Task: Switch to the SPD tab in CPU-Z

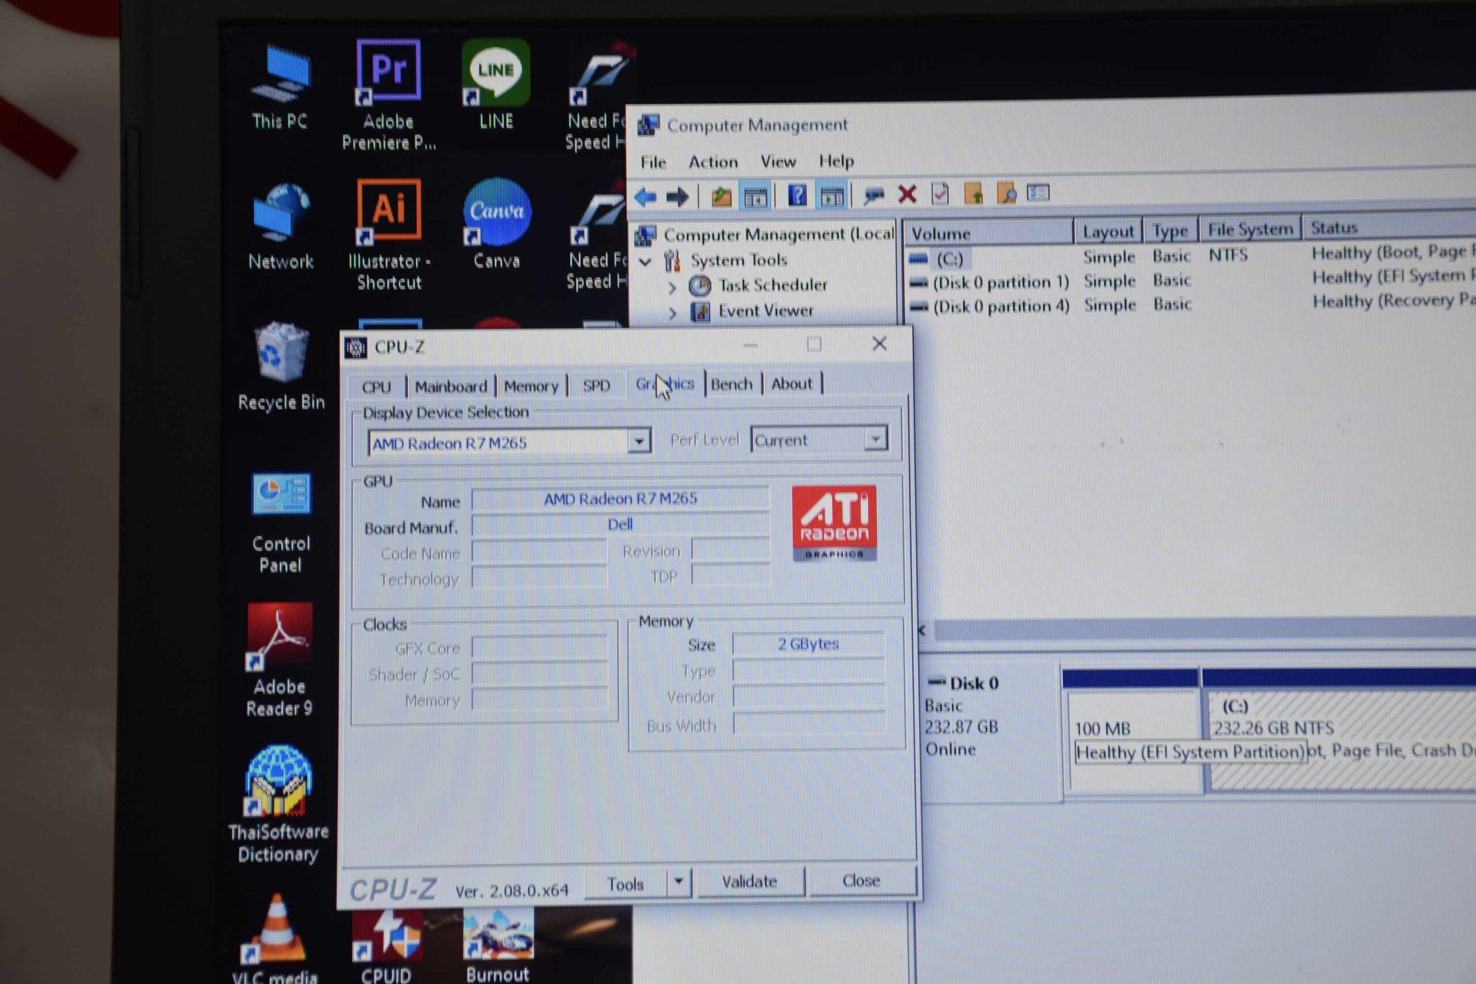Action: (x=596, y=384)
